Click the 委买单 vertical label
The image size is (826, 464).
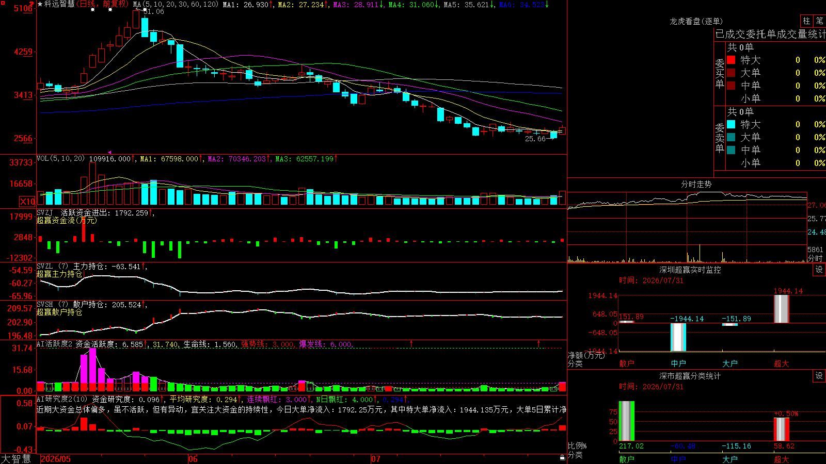pyautogui.click(x=720, y=73)
